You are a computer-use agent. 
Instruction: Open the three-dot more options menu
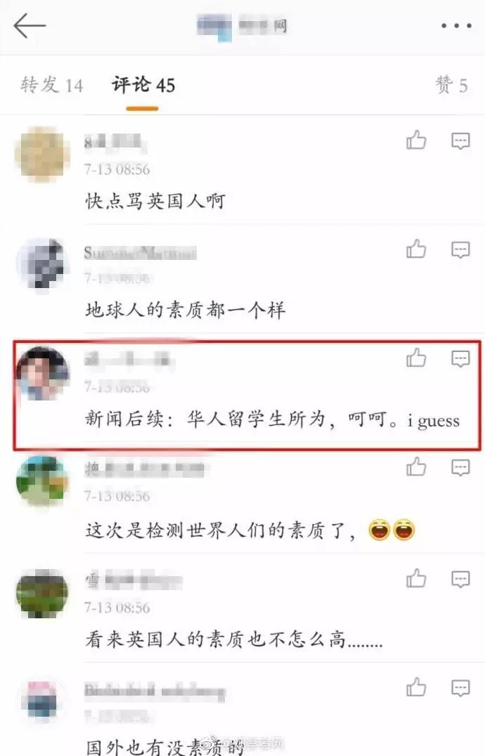455,25
